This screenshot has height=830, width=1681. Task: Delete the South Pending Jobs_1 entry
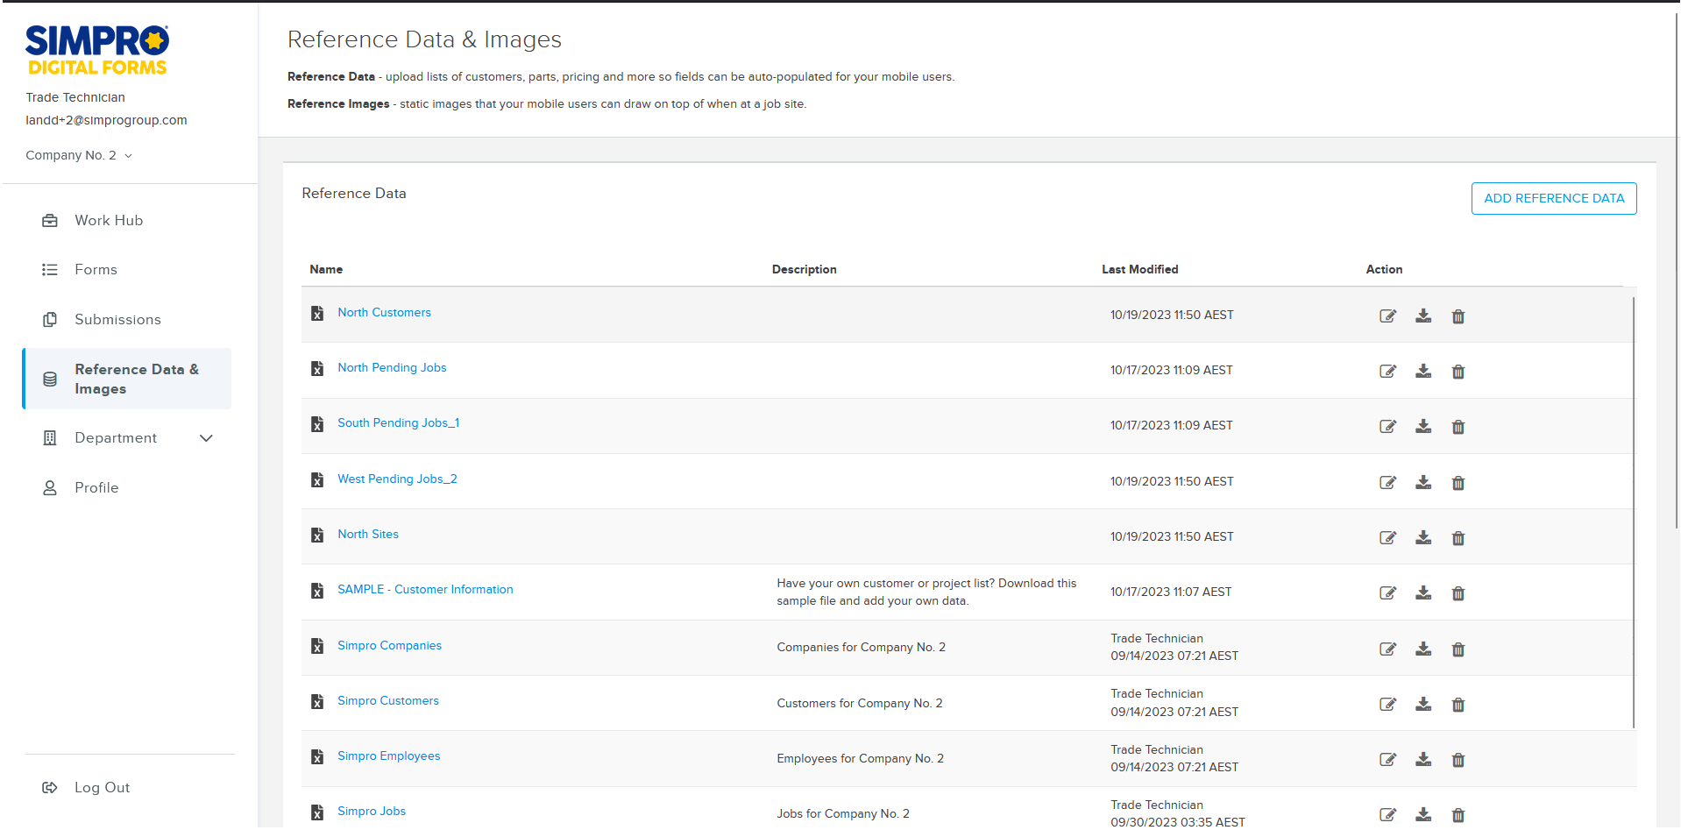coord(1458,427)
